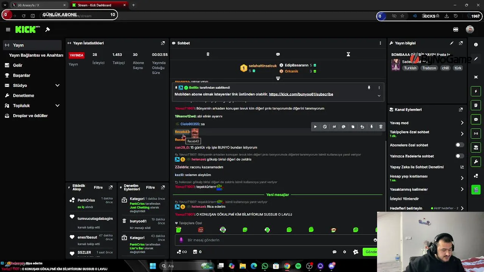Expand the Stüdyo sidebar section
Screen dimensions: 484x272
(57, 85)
